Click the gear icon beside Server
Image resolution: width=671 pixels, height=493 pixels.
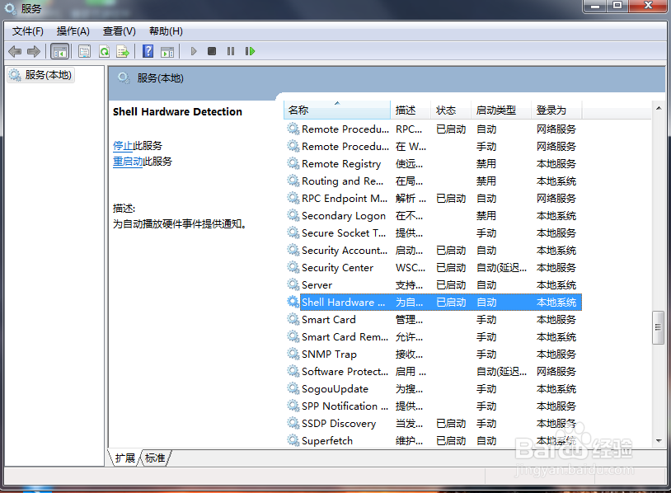tap(293, 285)
